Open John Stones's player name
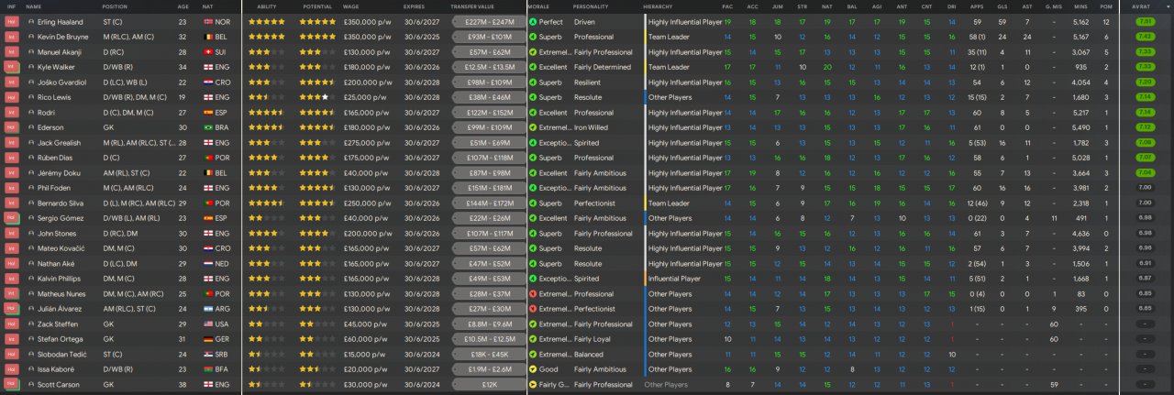The width and height of the screenshot is (1174, 395). coord(57,233)
